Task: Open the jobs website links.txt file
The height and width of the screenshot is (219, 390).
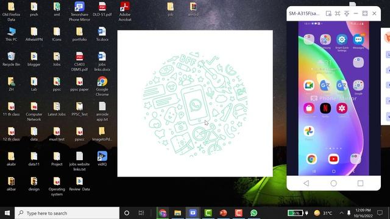Action: click(80, 161)
